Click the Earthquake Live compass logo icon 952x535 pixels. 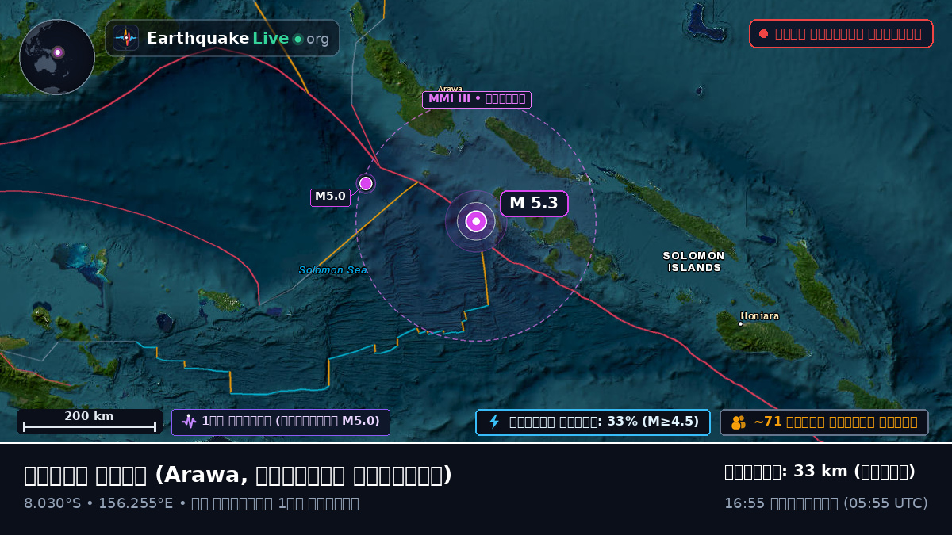point(126,38)
